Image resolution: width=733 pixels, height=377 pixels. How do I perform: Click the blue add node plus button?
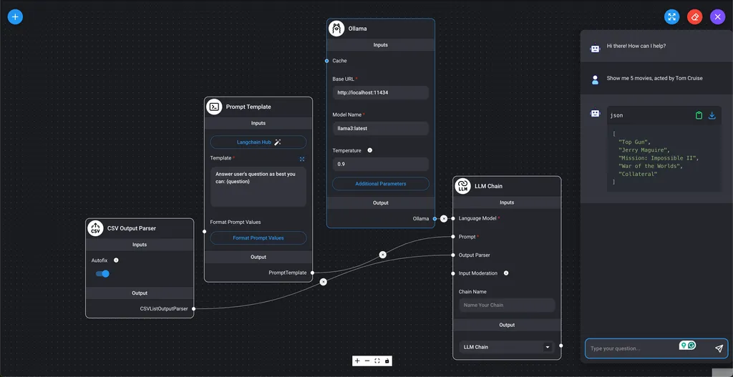(x=15, y=16)
